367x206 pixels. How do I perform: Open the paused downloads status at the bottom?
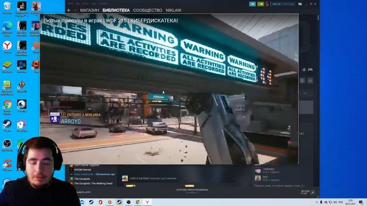coord(192,191)
